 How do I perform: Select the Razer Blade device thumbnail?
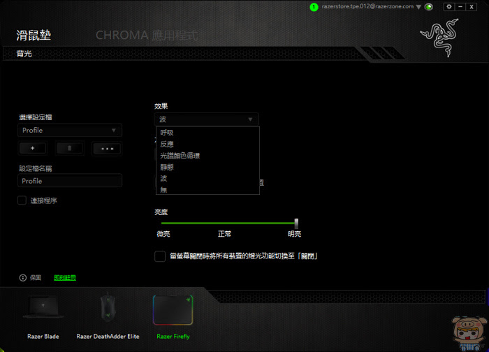(x=43, y=317)
